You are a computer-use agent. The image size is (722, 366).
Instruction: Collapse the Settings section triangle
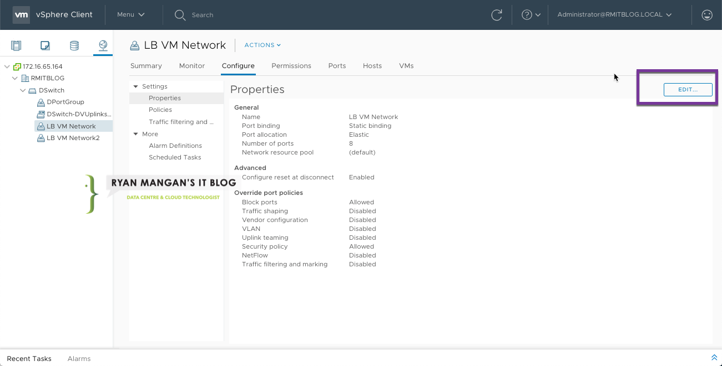pyautogui.click(x=136, y=86)
